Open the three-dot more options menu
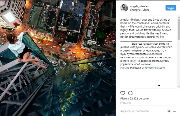180x116 pixels. tap(174, 111)
